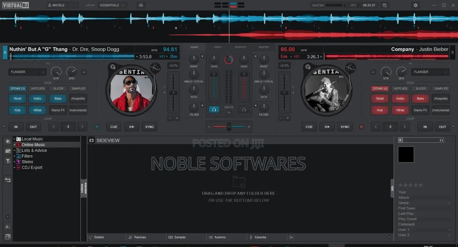Select SLICER pad mode on deck B
The width and height of the screenshot is (458, 247).
[420, 88]
